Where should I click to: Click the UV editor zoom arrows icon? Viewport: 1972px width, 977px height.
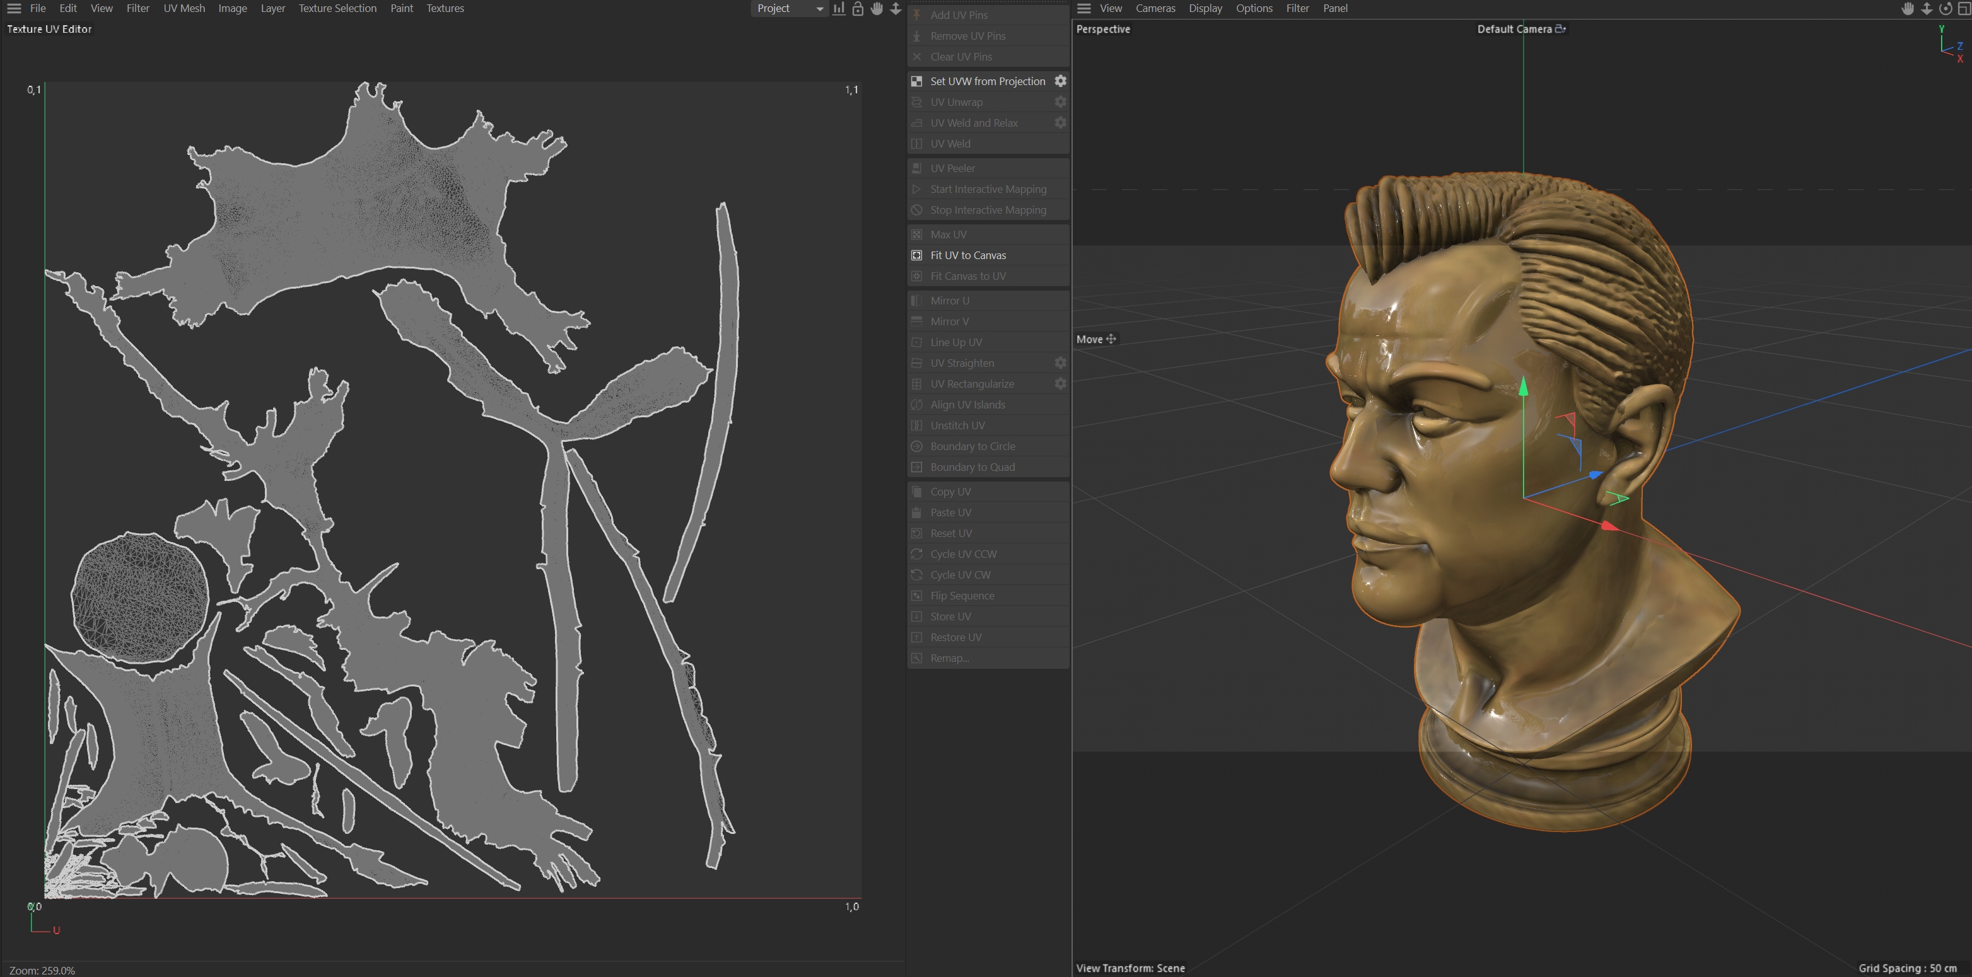[895, 8]
